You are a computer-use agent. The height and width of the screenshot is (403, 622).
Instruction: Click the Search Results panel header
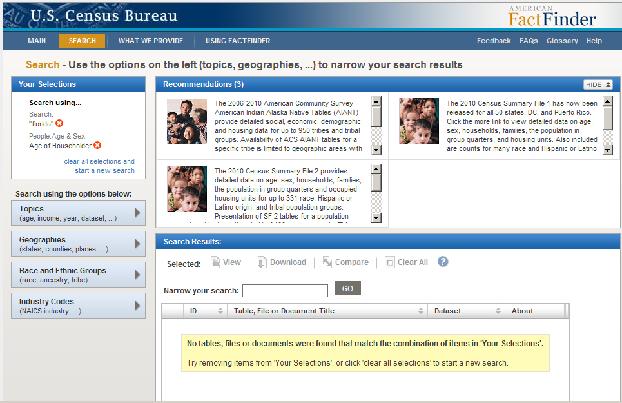pos(388,242)
